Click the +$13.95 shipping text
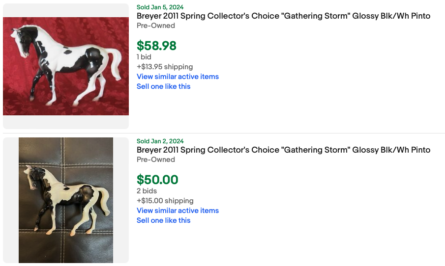Image resolution: width=445 pixels, height=266 pixels. pyautogui.click(x=165, y=67)
